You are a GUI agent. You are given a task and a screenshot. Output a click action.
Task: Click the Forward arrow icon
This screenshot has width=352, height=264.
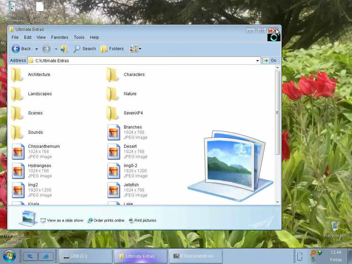click(46, 49)
